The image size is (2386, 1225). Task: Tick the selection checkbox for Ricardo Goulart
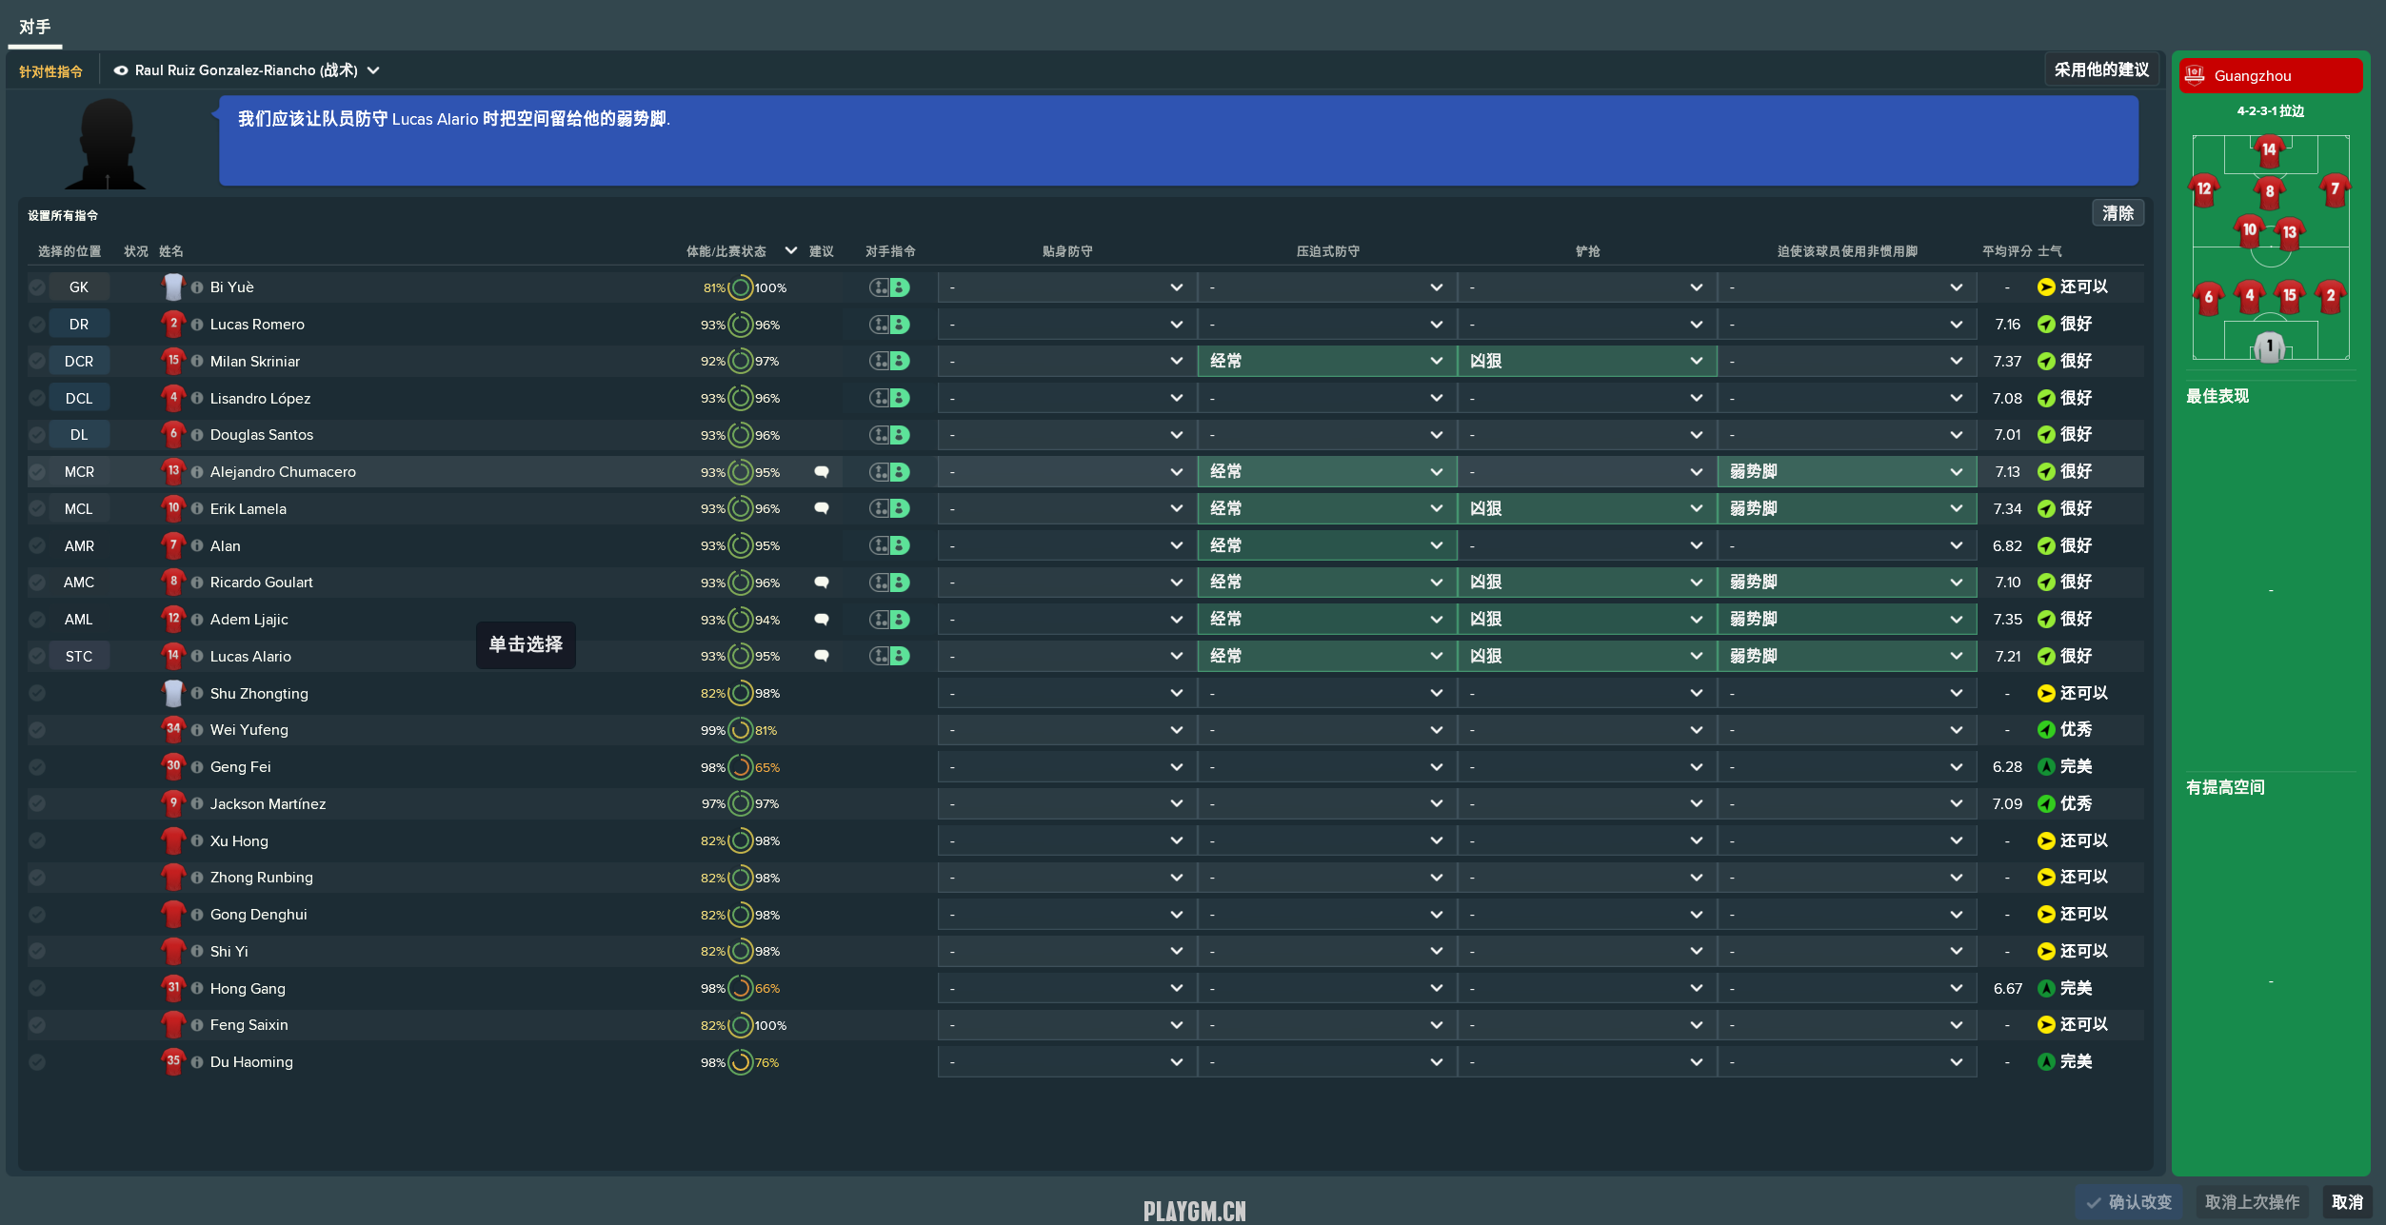(x=37, y=583)
